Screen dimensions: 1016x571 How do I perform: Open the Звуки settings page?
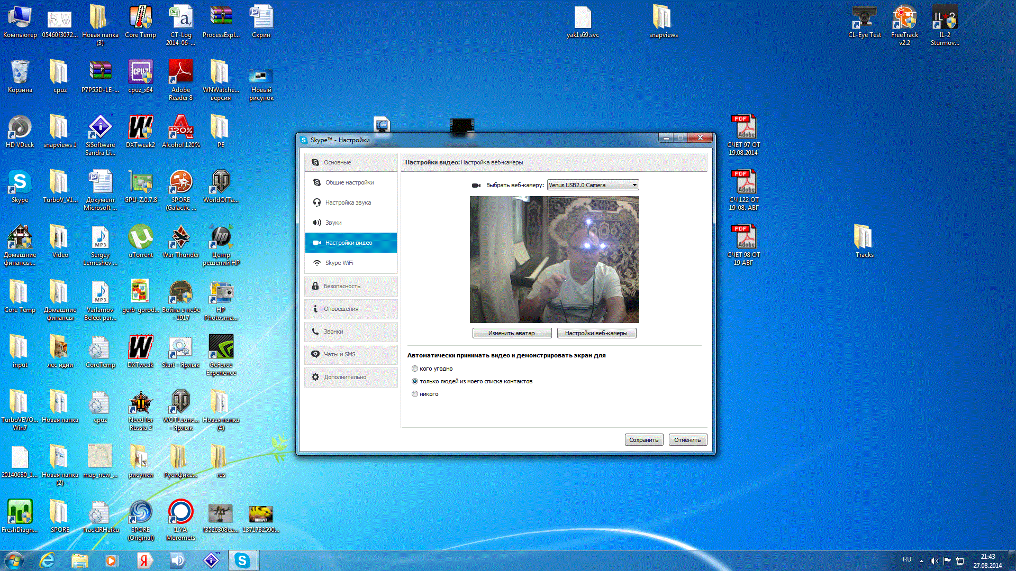pyautogui.click(x=351, y=223)
